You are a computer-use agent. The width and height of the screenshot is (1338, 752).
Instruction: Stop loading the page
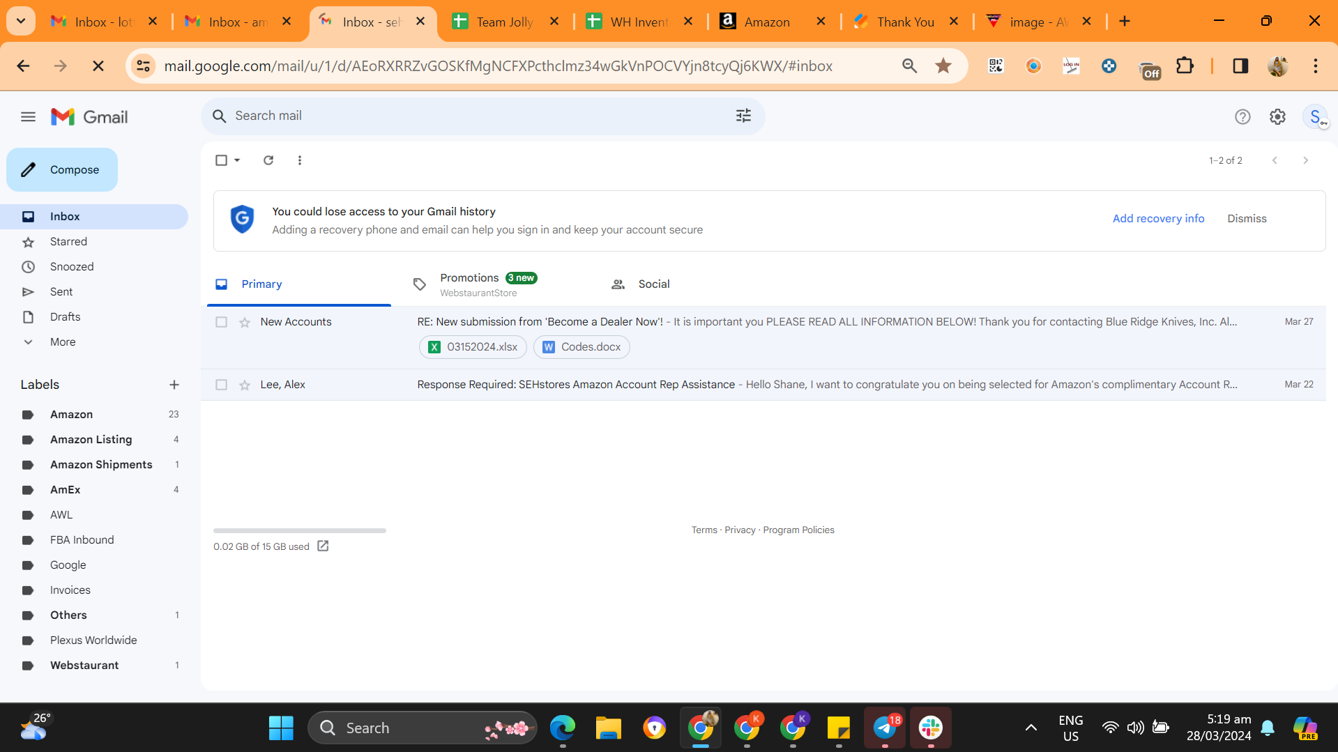pyautogui.click(x=98, y=66)
